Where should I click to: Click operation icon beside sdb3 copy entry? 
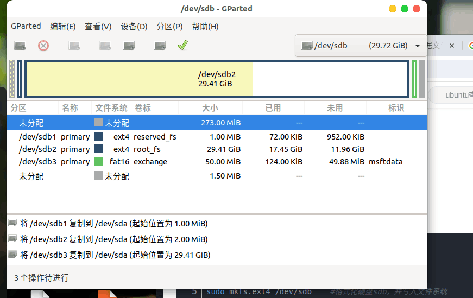pyautogui.click(x=12, y=254)
